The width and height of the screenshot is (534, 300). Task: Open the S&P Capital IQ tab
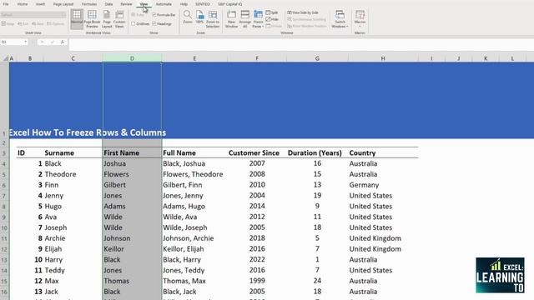click(230, 4)
